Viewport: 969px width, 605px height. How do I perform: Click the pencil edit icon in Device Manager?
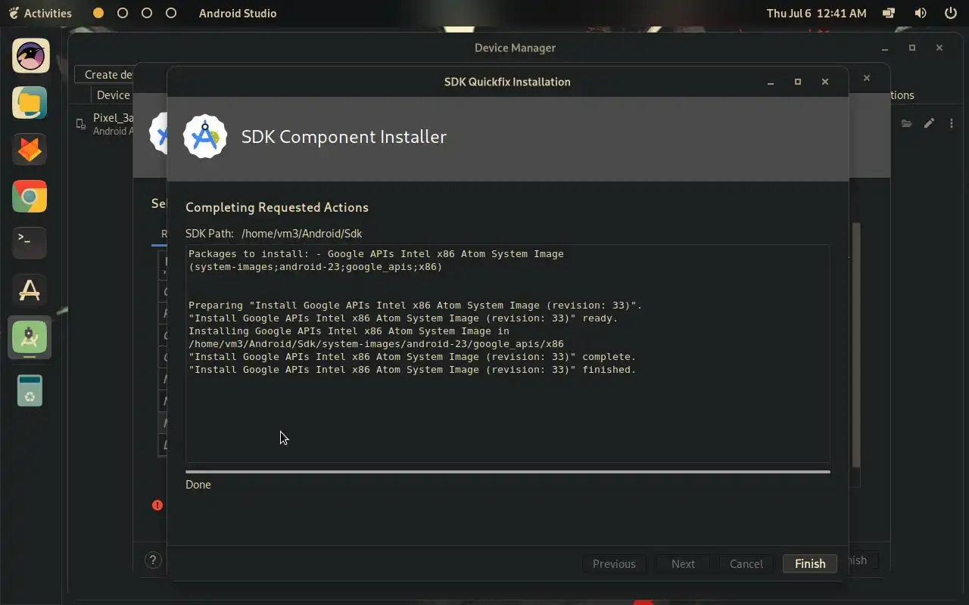(929, 123)
